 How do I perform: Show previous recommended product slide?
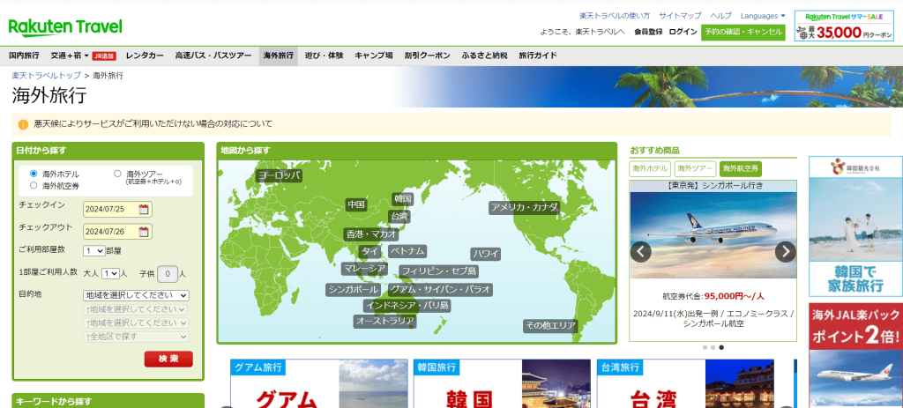640,251
